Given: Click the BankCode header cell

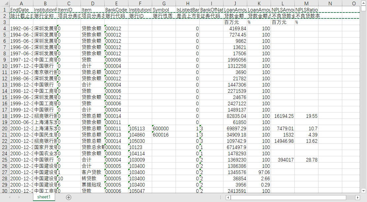Looking at the screenshot, I should [x=116, y=10].
